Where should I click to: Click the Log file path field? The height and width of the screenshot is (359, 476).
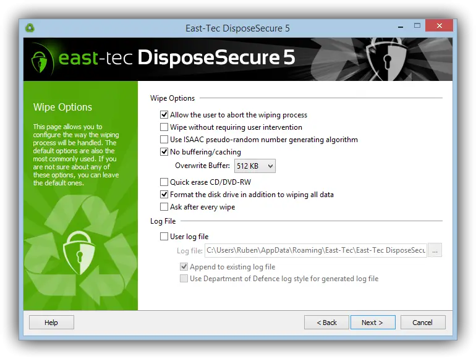coord(316,250)
